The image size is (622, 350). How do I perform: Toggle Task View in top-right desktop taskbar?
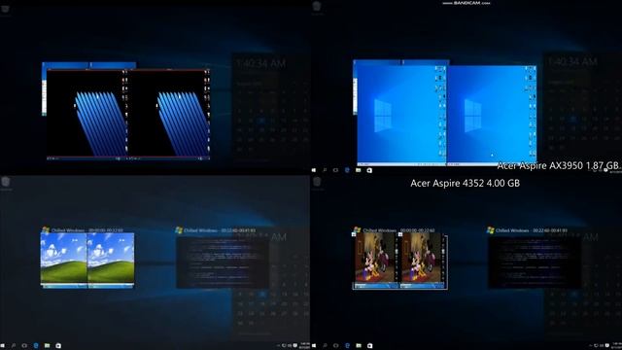(x=336, y=170)
